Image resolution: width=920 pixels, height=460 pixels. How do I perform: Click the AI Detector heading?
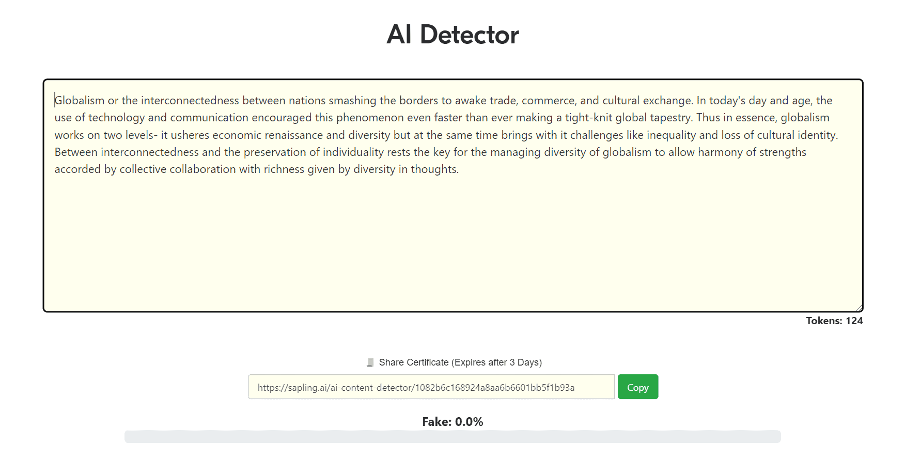coord(453,35)
